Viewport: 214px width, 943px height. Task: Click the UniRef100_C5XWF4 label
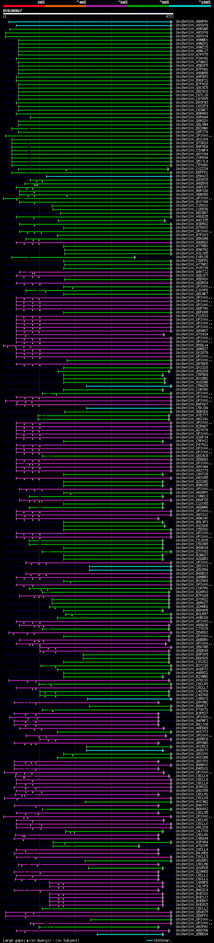tap(192, 151)
